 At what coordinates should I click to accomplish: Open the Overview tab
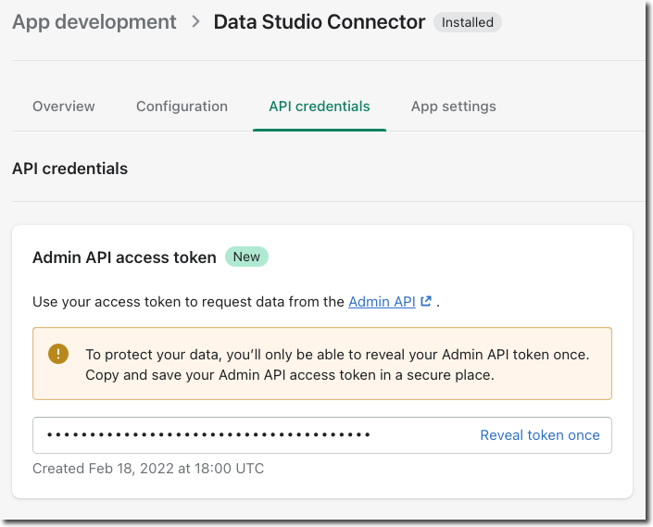point(64,107)
